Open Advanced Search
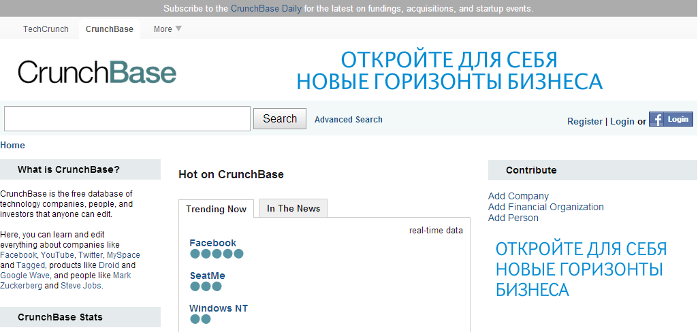This screenshot has width=700, height=332. pos(348,120)
